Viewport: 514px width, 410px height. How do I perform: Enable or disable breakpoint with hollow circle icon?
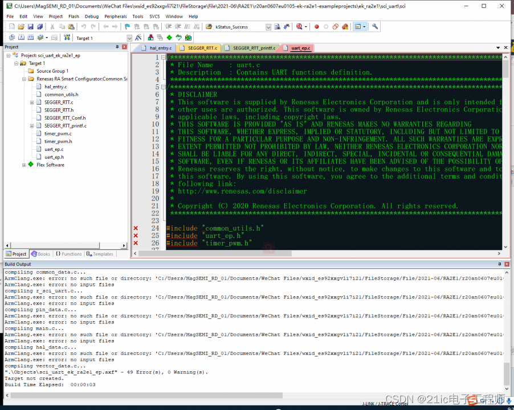tap(326, 27)
